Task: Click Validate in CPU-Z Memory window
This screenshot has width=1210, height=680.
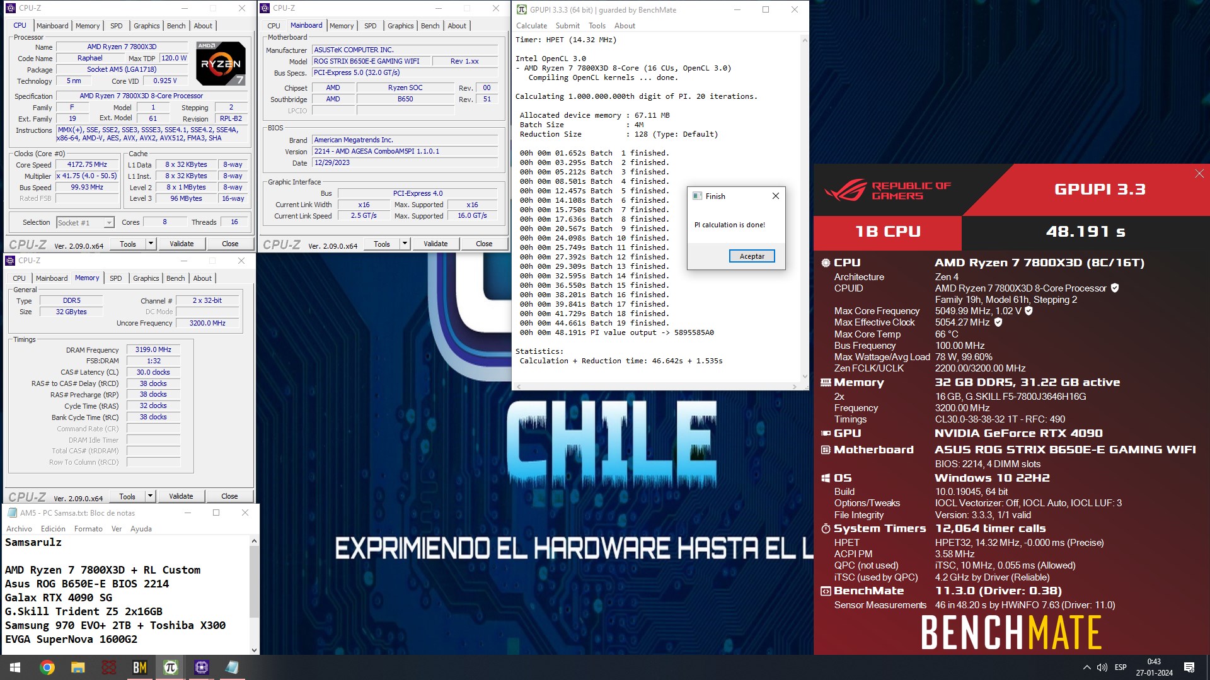Action: point(181,496)
